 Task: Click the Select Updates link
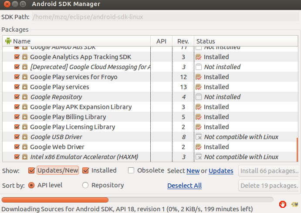pyautogui.click(x=221, y=171)
